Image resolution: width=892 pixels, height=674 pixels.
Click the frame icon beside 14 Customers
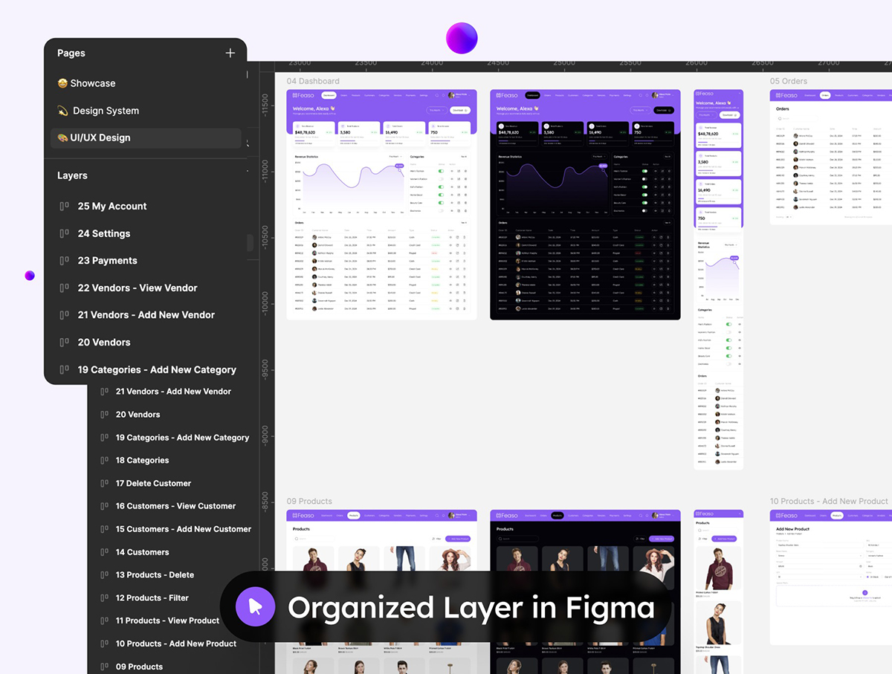(105, 552)
